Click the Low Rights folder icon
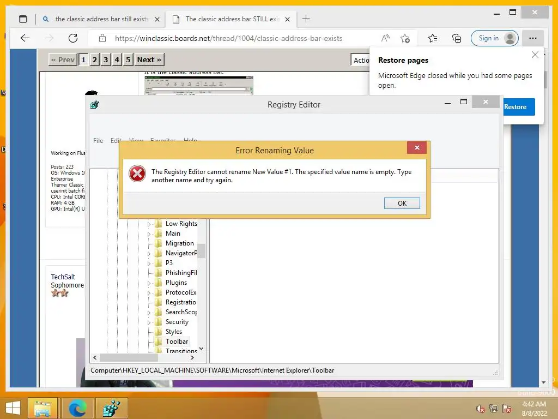Screen dimensions: 558x419 click(159, 224)
